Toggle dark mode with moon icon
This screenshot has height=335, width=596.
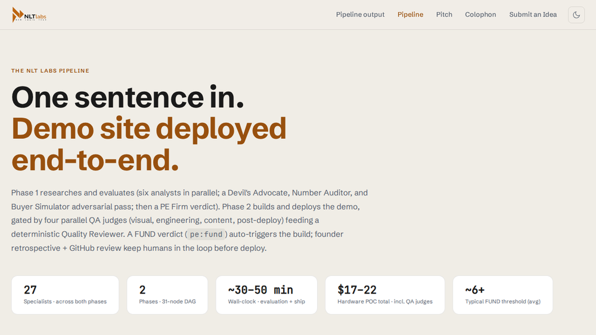pyautogui.click(x=576, y=15)
